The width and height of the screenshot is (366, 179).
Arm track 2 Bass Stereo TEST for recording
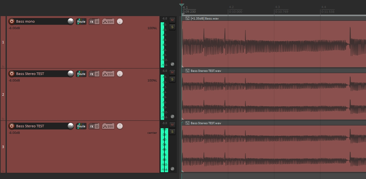tap(12, 74)
